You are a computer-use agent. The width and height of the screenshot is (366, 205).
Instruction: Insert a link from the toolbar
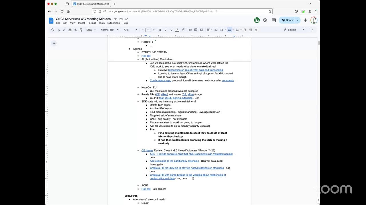coord(190,30)
